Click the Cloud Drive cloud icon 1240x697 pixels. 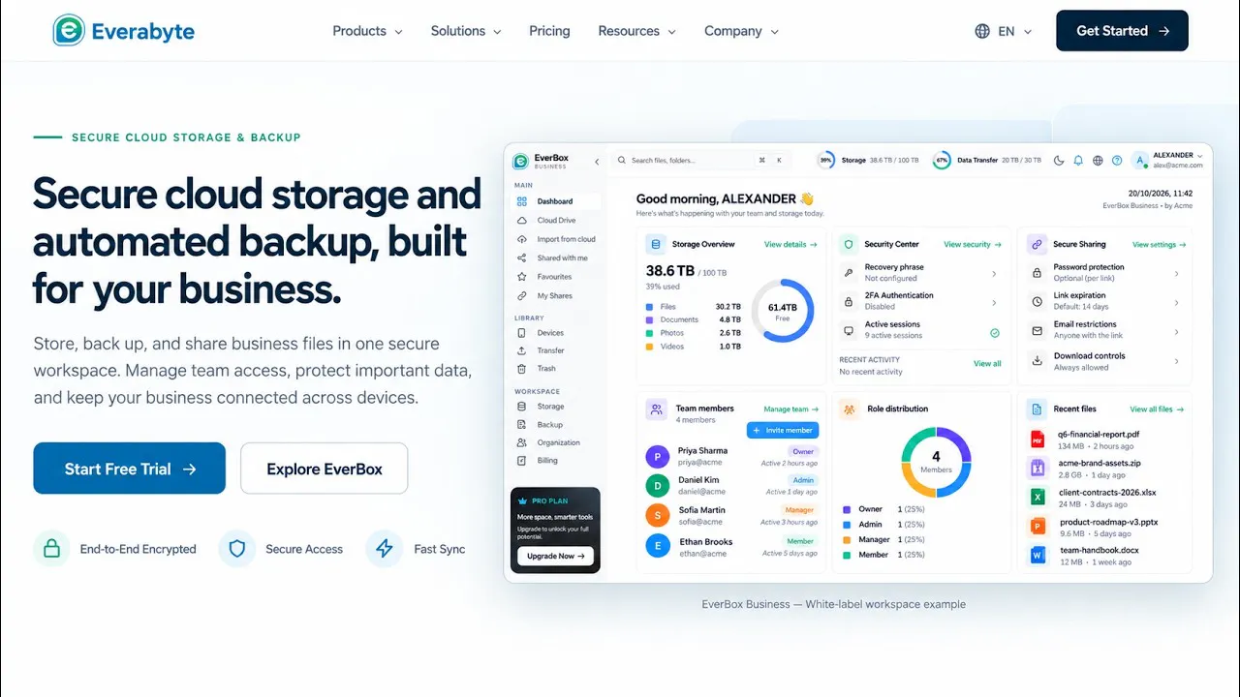click(x=522, y=221)
